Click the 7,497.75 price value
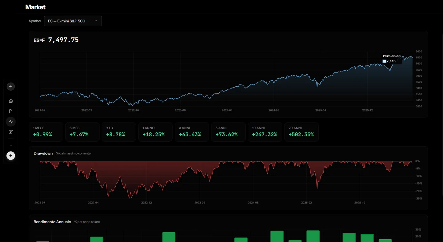443x242 pixels. [x=63, y=40]
